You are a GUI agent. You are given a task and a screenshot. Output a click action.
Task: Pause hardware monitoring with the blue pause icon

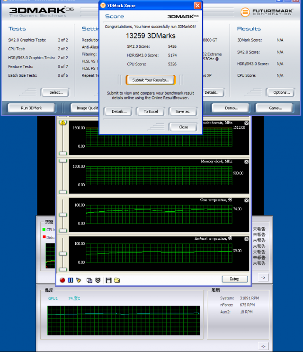pos(71,280)
